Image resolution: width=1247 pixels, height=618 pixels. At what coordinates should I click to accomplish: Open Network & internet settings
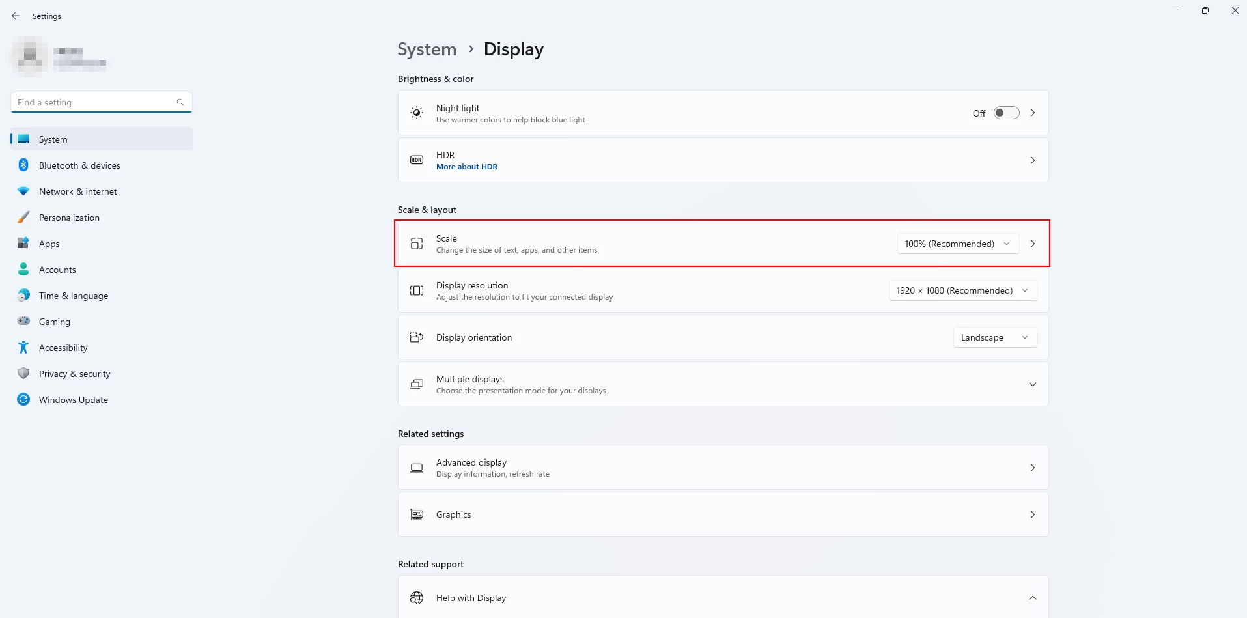[102, 191]
